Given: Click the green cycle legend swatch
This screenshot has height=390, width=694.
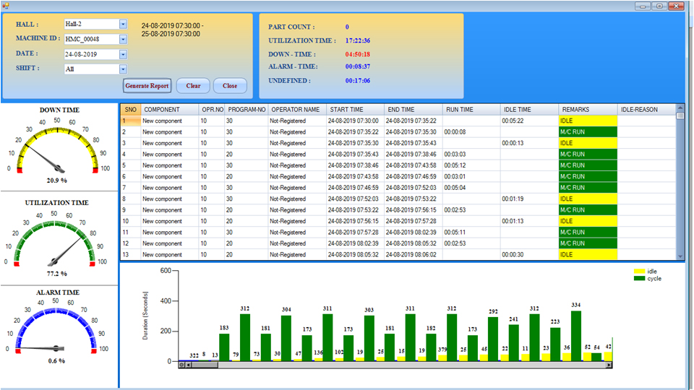Looking at the screenshot, I should click(x=639, y=279).
